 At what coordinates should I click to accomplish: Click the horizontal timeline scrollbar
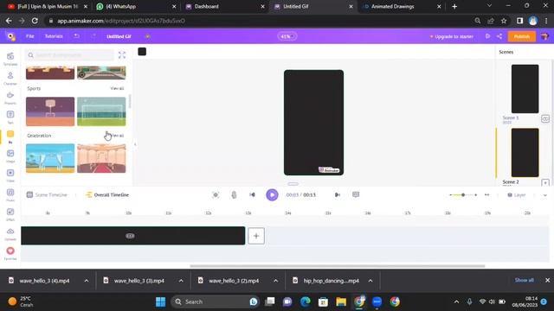click(338, 266)
